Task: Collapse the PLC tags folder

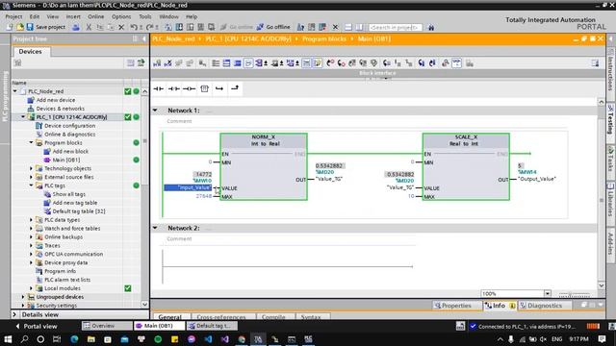Action: tap(31, 185)
